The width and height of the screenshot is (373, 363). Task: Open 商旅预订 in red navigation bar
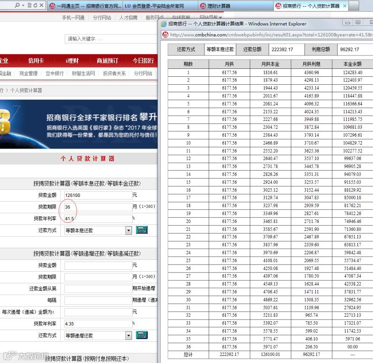click(x=107, y=60)
